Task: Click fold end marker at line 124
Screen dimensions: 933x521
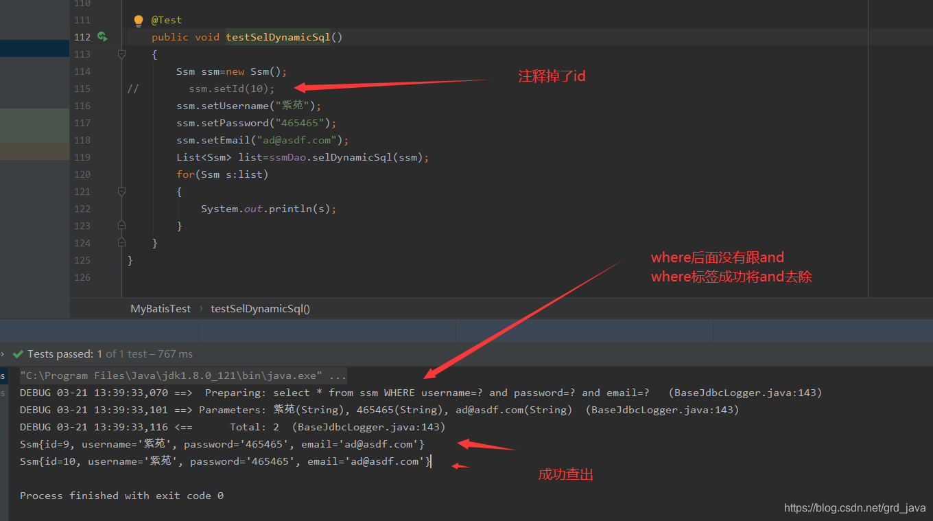Action: tap(121, 242)
